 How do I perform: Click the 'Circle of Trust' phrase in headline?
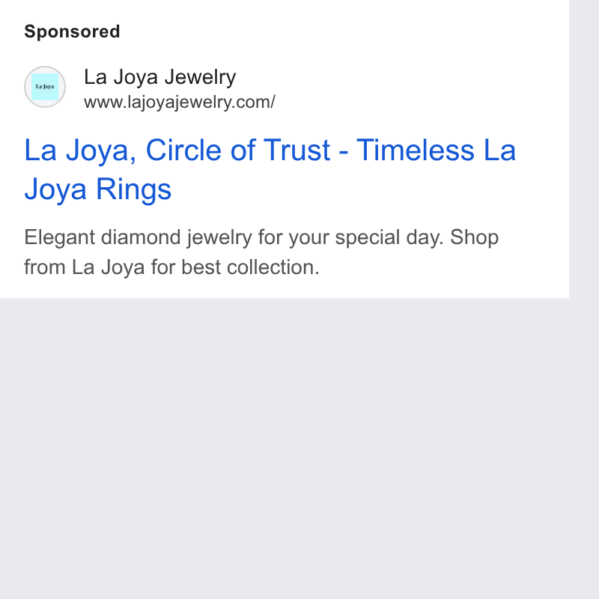pos(238,150)
